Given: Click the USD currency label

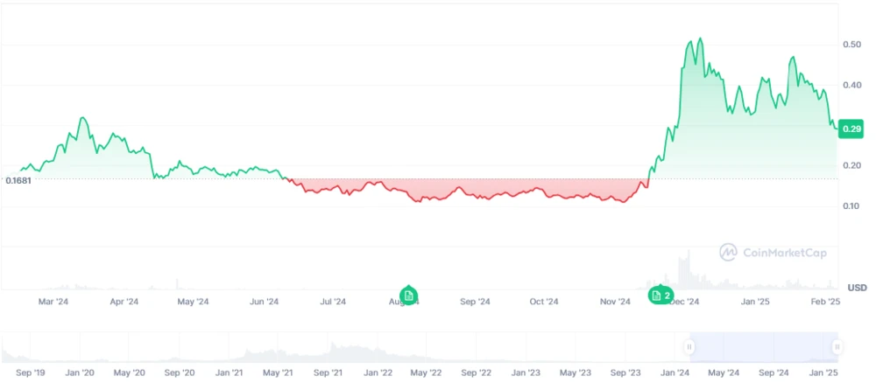Looking at the screenshot, I should pos(856,288).
